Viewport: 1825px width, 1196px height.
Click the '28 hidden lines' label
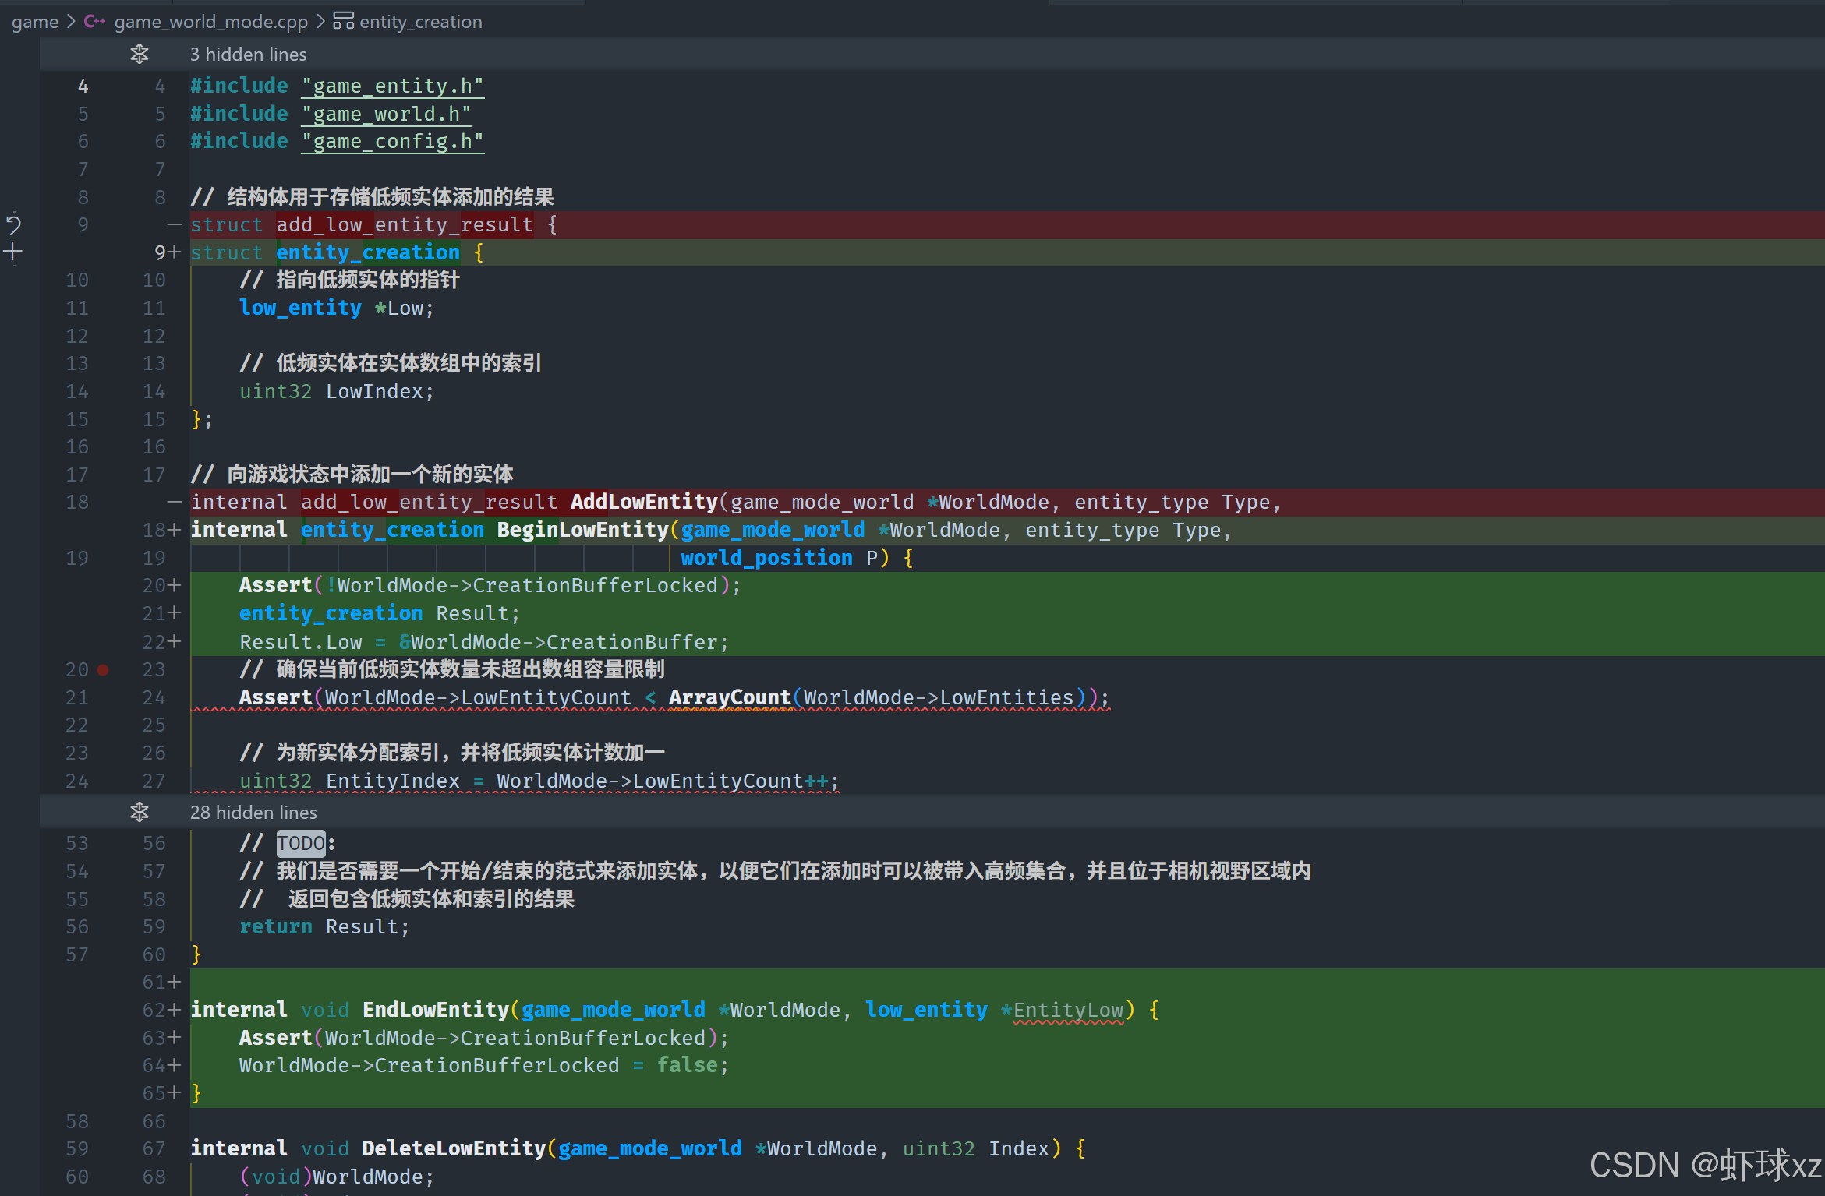tap(253, 813)
